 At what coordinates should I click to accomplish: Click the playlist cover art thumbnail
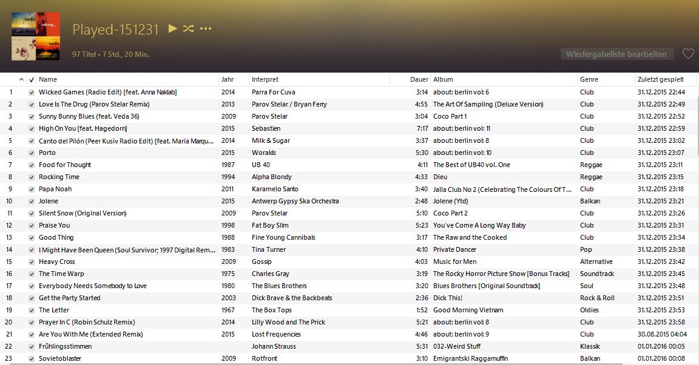click(x=35, y=35)
